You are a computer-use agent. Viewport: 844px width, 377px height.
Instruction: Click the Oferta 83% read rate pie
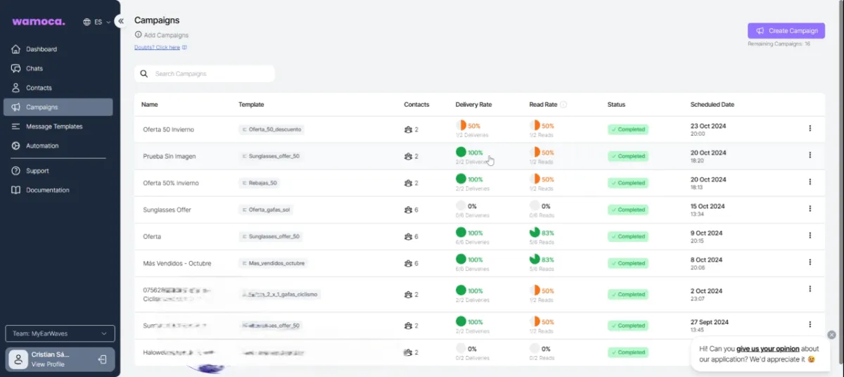tap(535, 231)
